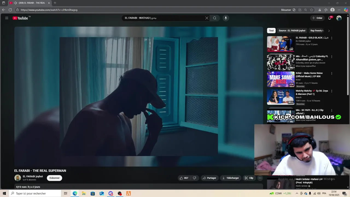Open the Créer button
Screen dimensions: 350x197
[317, 18]
